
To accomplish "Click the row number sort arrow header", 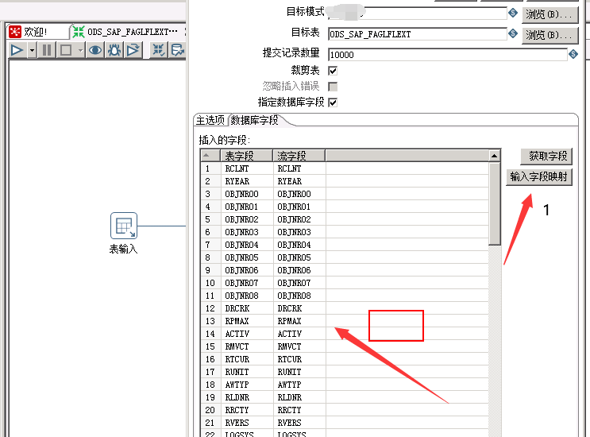I will [210, 156].
